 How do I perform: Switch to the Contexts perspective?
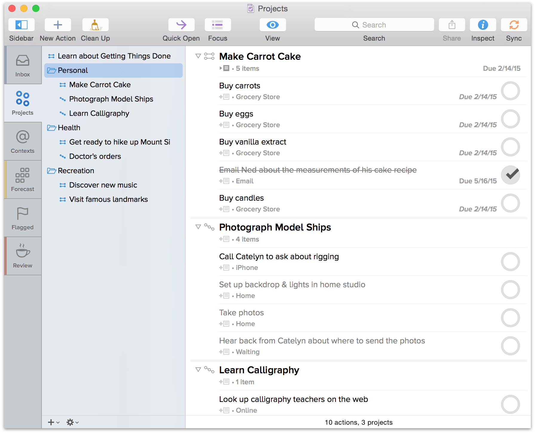click(x=23, y=141)
